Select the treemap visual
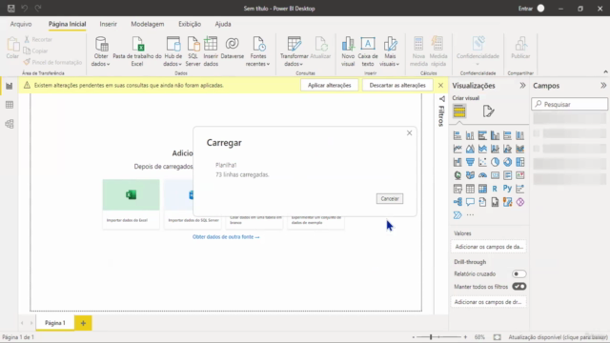 coord(519,162)
